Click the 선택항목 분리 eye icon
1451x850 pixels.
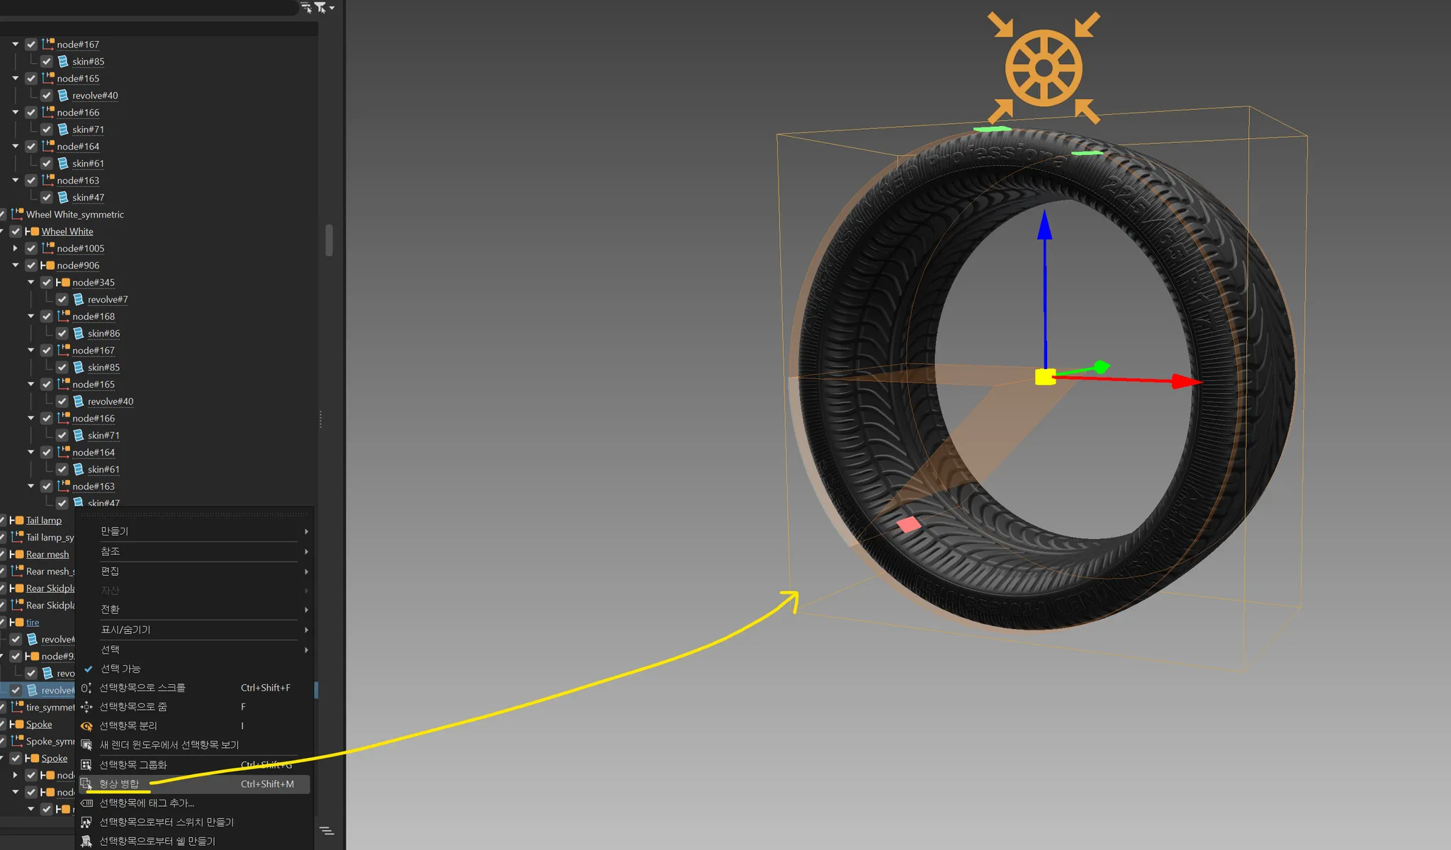(86, 726)
